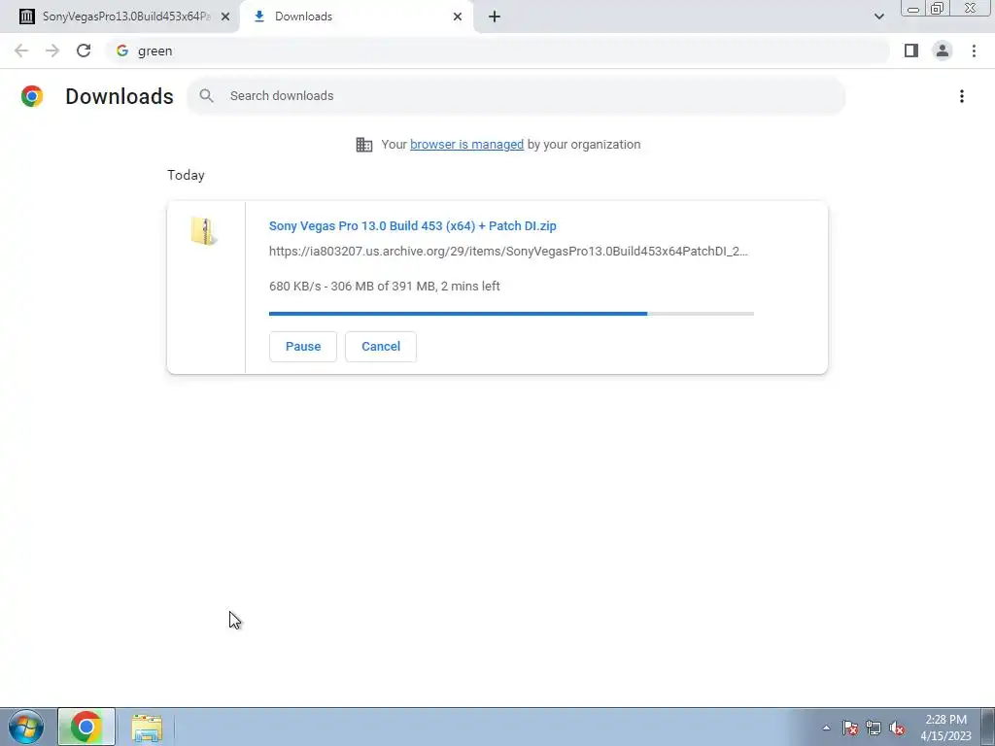Click the muted volume tray icon
Image resolution: width=995 pixels, height=746 pixels.
click(897, 728)
